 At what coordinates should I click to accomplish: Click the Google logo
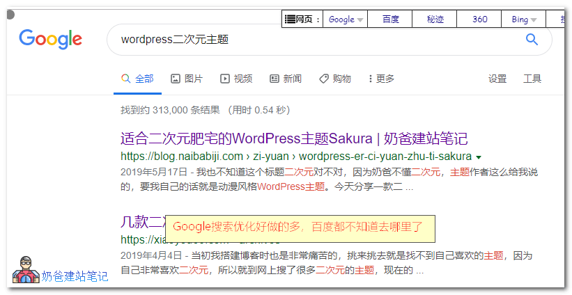(50, 40)
